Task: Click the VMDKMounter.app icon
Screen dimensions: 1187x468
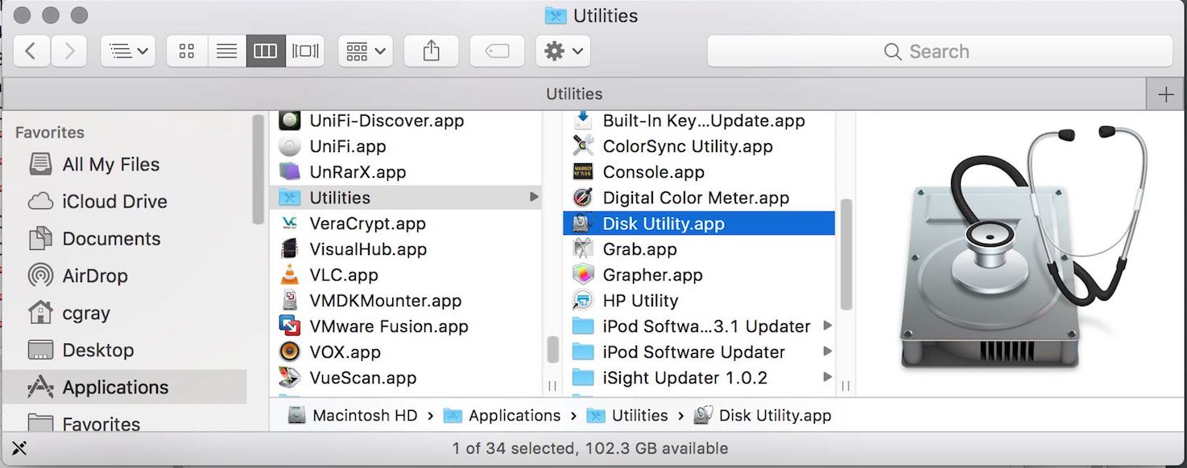Action: point(289,301)
